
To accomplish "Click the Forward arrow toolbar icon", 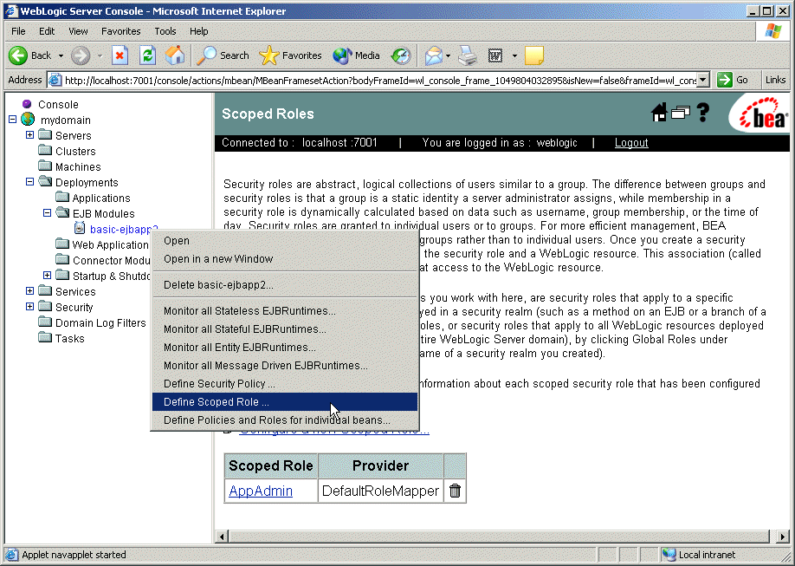I will coord(81,55).
